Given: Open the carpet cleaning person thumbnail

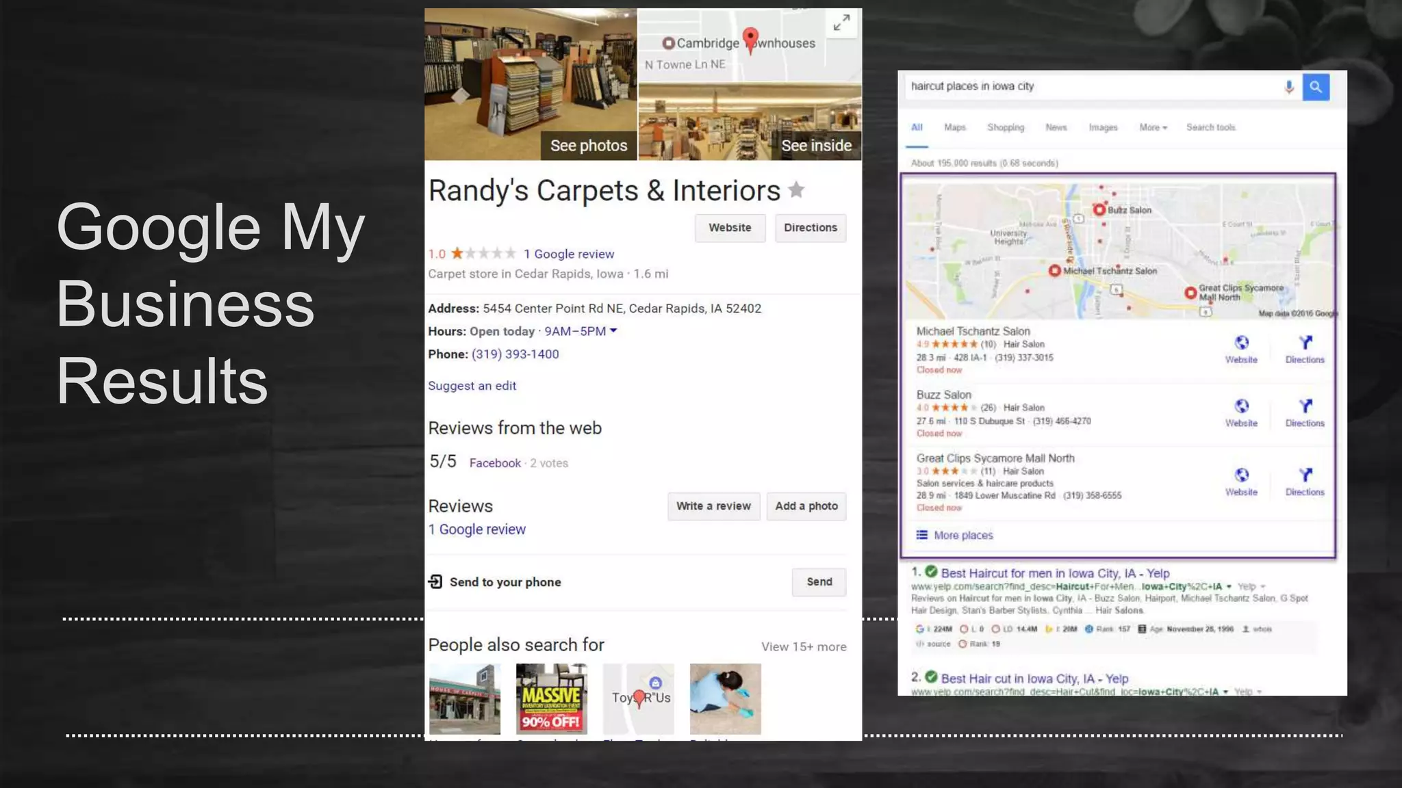Looking at the screenshot, I should click(725, 698).
